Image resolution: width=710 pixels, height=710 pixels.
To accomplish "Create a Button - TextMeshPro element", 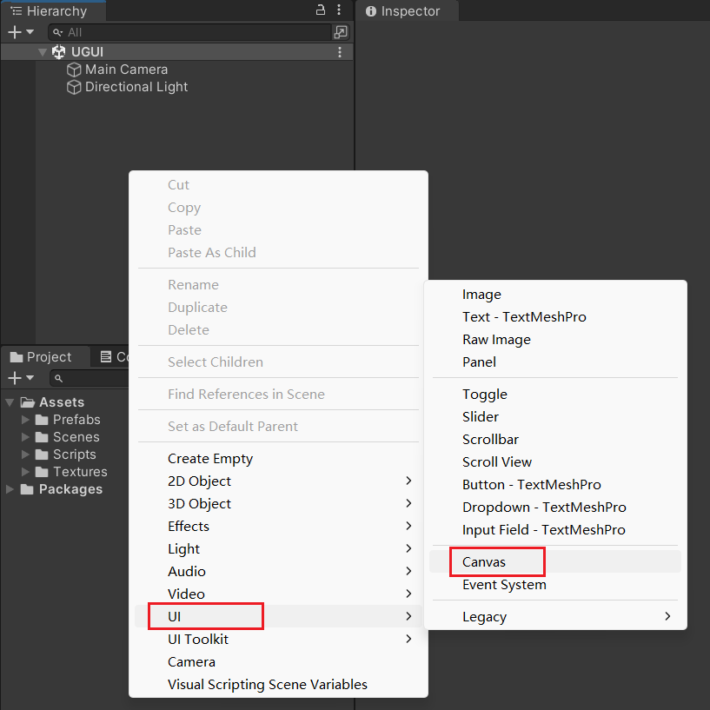I will tap(555, 485).
